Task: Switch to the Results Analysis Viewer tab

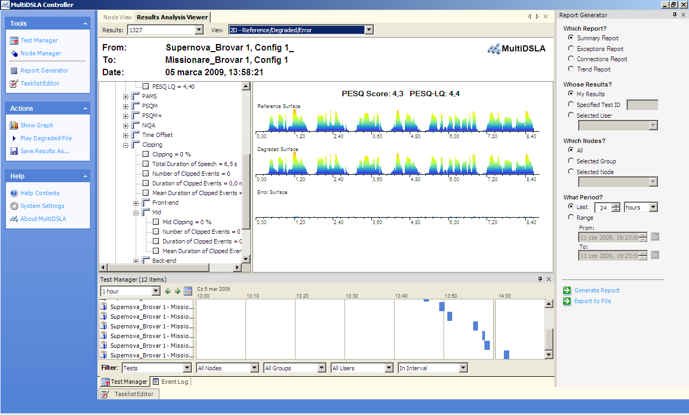Action: (x=172, y=17)
